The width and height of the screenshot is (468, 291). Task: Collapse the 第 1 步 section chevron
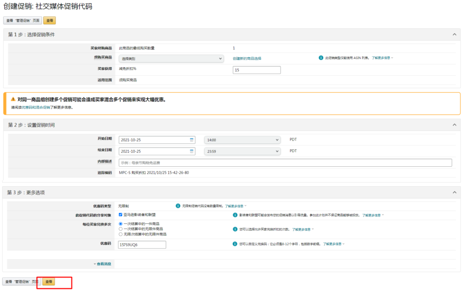coord(454,35)
